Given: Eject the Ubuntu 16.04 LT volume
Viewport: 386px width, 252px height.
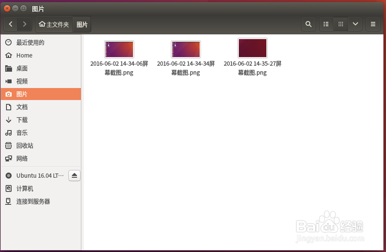Looking at the screenshot, I should (x=74, y=175).
